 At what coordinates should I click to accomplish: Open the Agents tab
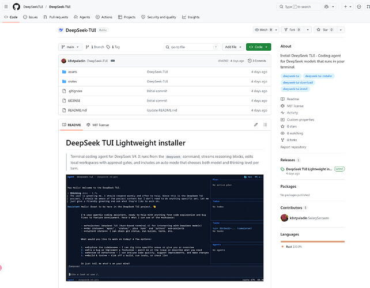click(82, 17)
